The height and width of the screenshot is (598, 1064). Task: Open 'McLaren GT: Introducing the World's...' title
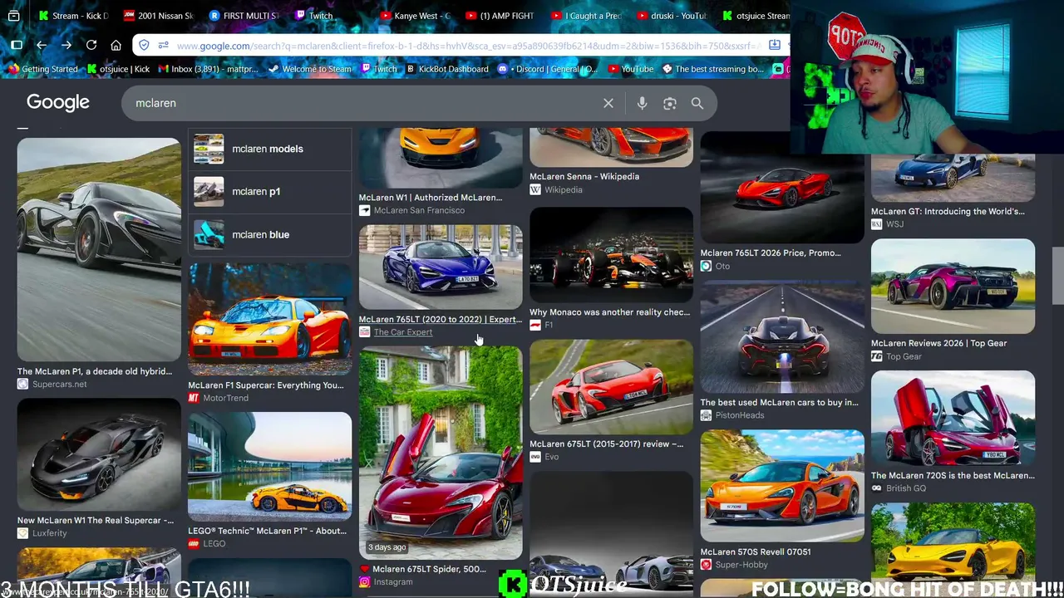(x=948, y=211)
